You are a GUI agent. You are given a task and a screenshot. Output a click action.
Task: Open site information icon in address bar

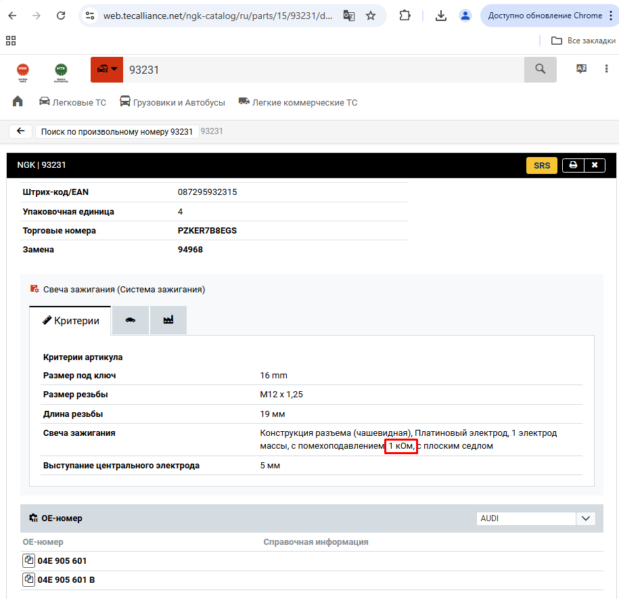pos(90,16)
